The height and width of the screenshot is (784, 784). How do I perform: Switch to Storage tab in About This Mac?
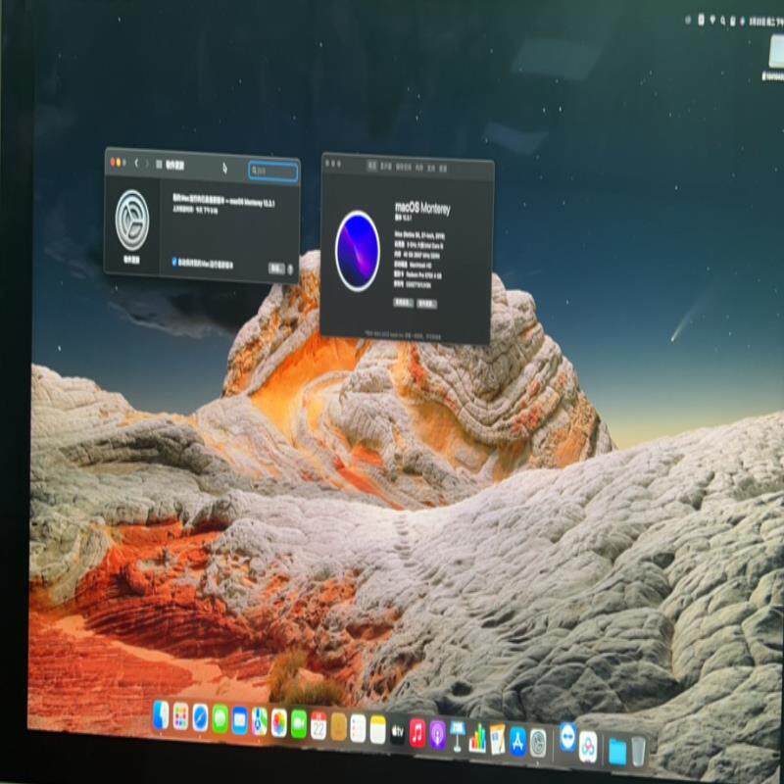(x=404, y=167)
